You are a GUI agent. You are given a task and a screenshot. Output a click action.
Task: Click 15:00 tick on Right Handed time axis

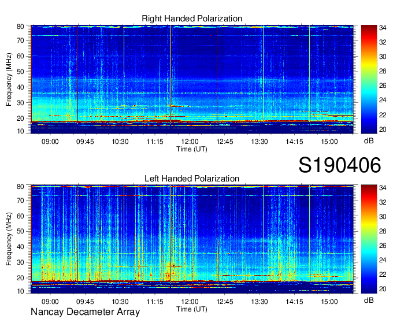coord(329,142)
